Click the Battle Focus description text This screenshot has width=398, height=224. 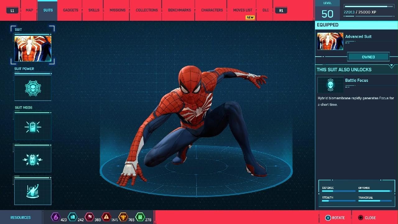coord(356,101)
